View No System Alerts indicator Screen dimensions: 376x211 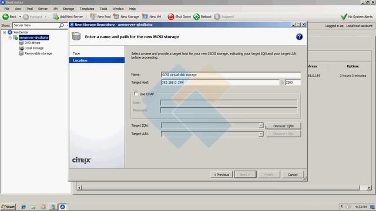click(x=357, y=17)
